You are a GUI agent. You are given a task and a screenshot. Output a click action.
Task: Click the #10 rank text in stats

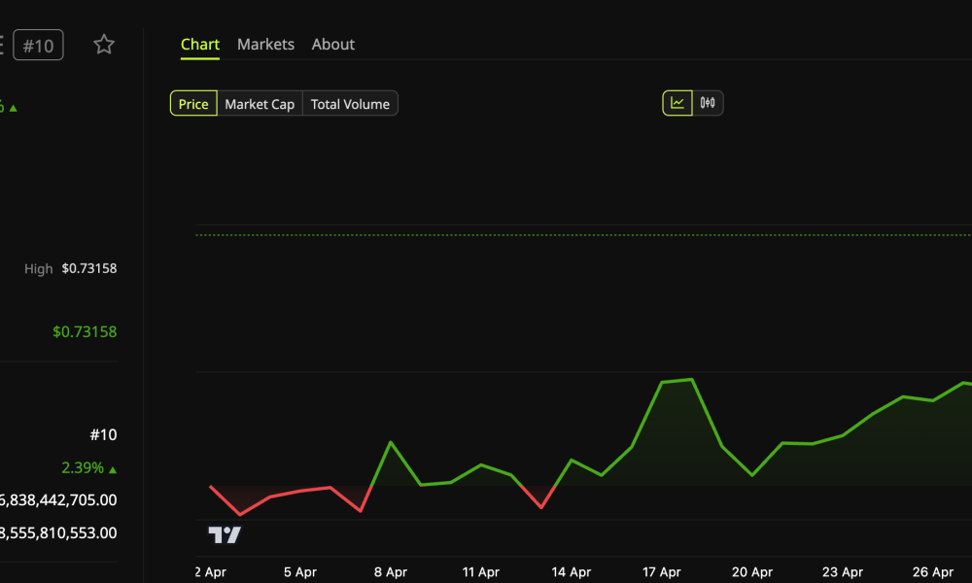click(x=104, y=435)
